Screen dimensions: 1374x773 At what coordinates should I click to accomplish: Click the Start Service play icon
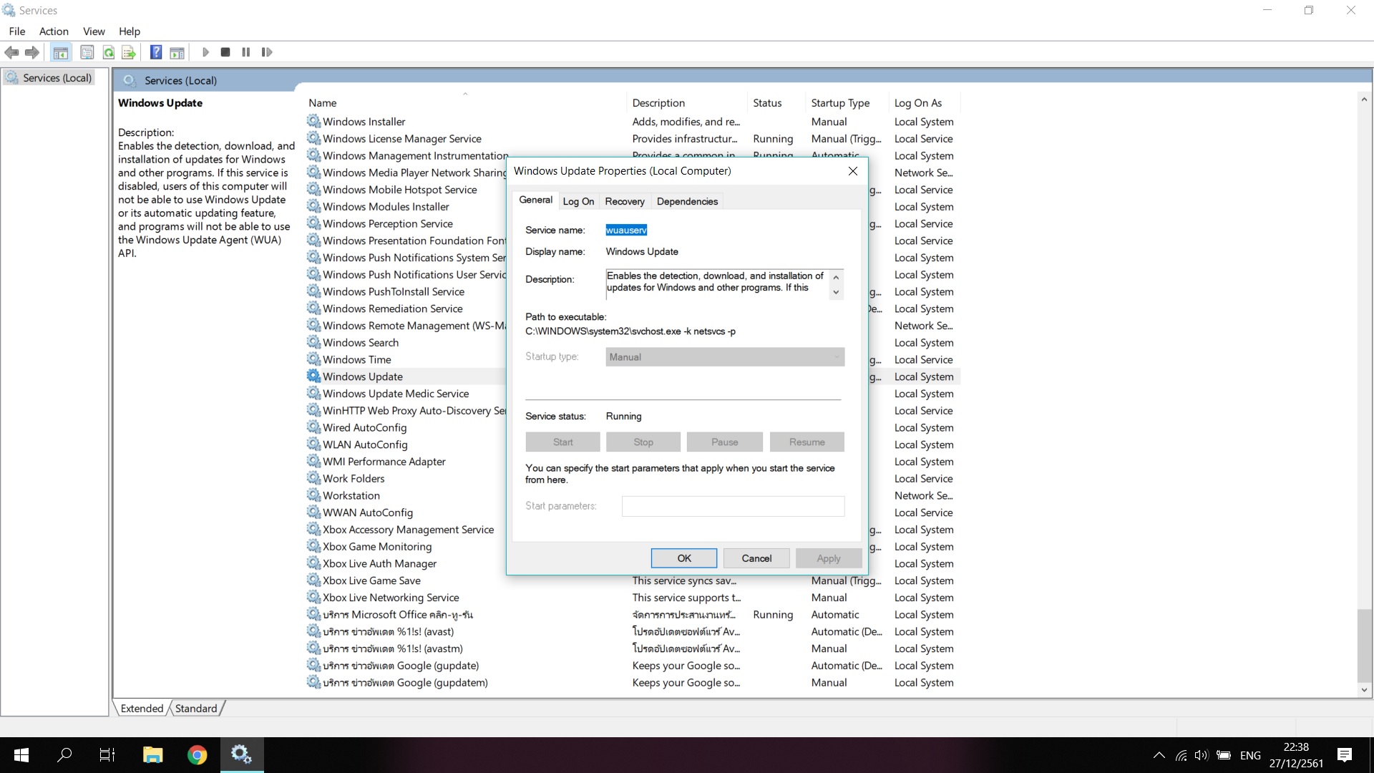coord(205,52)
